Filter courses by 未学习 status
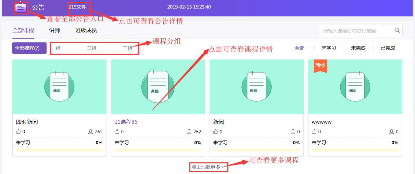 click(x=329, y=48)
